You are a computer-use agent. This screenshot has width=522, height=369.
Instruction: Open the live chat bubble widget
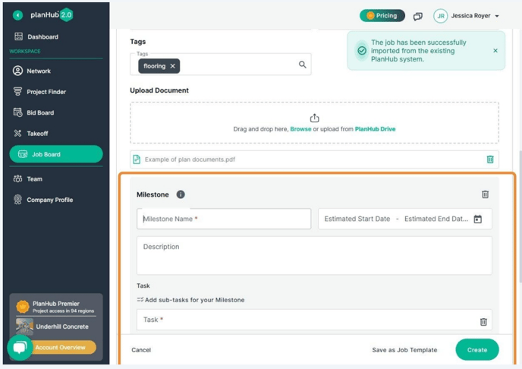[20, 347]
